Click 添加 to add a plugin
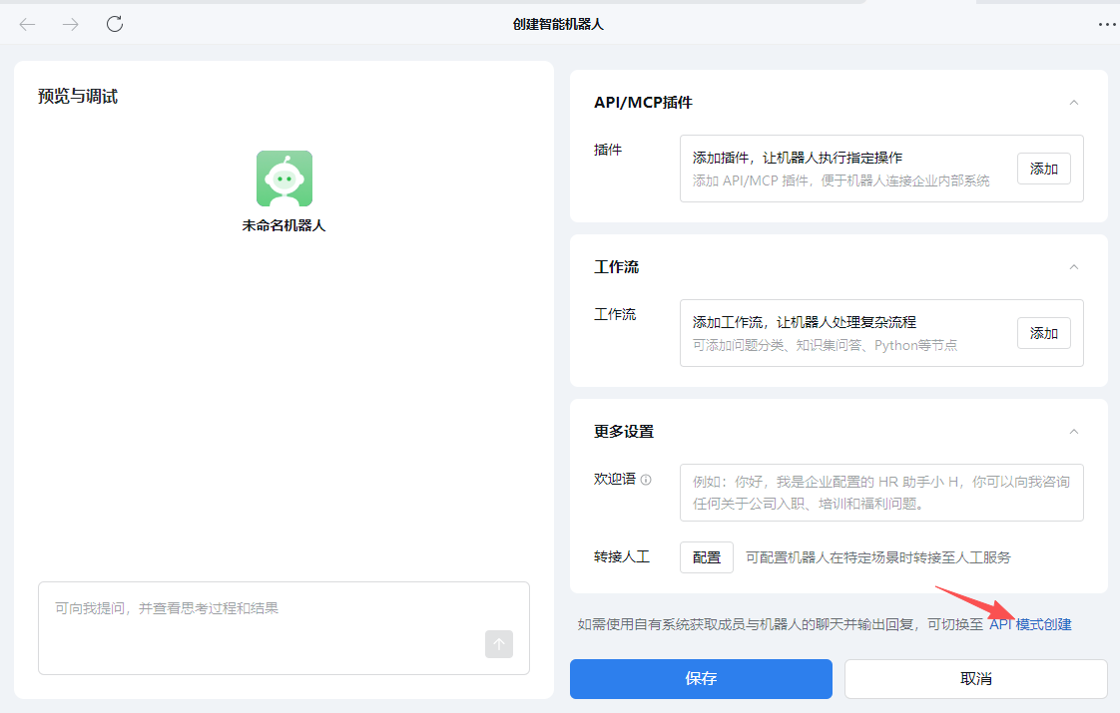Image resolution: width=1120 pixels, height=713 pixels. point(1043,169)
